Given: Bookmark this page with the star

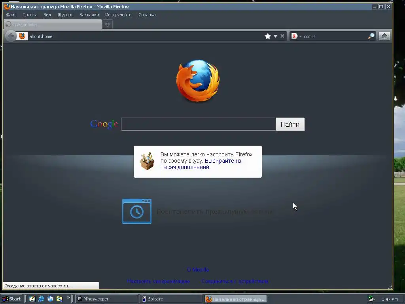Looking at the screenshot, I should (x=268, y=36).
